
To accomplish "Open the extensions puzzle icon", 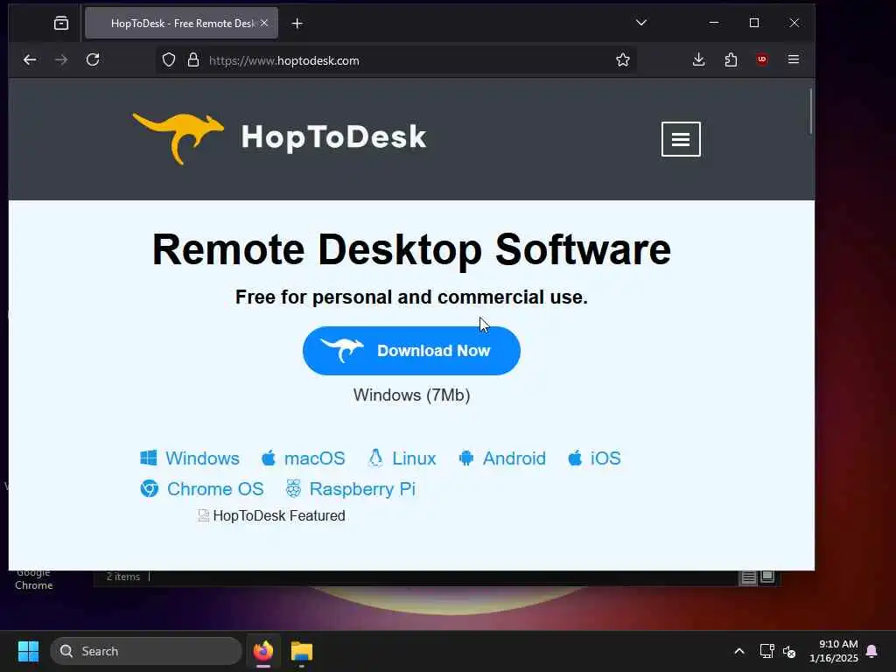I will pyautogui.click(x=731, y=59).
